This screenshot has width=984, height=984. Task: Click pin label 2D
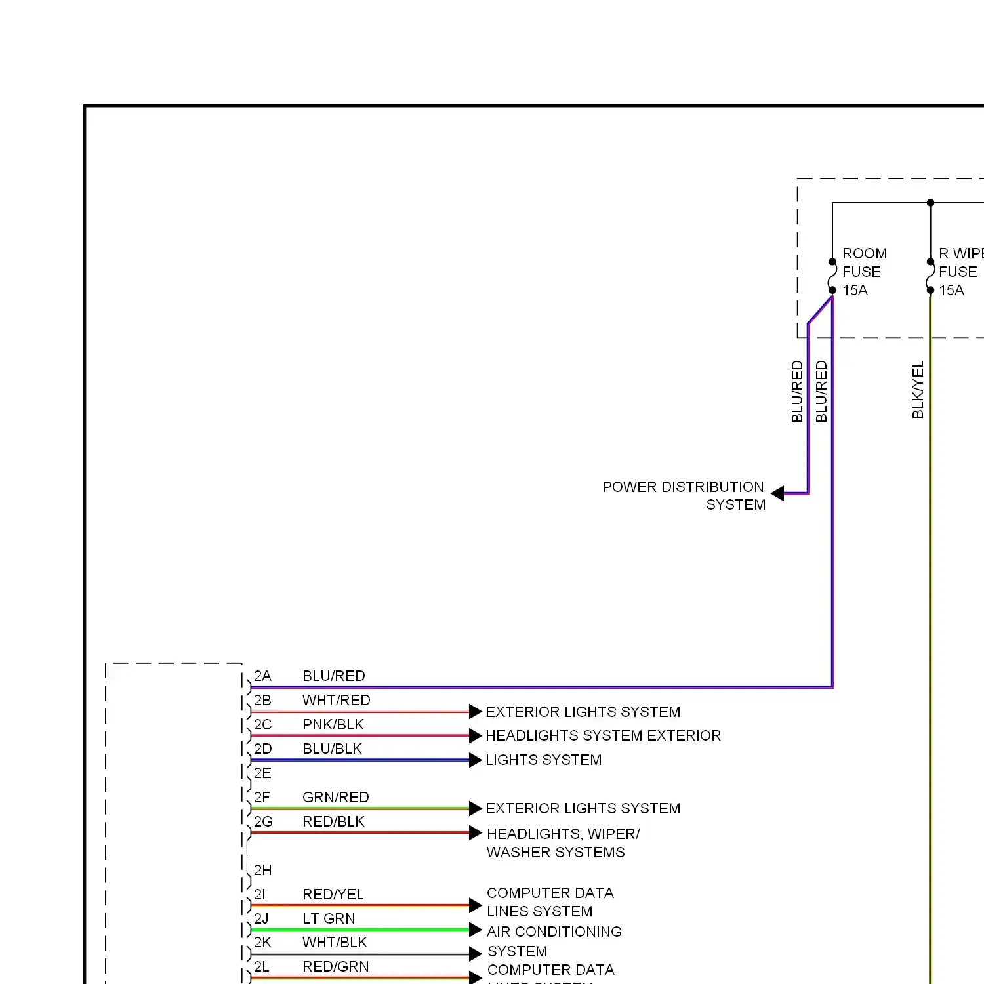pos(262,748)
